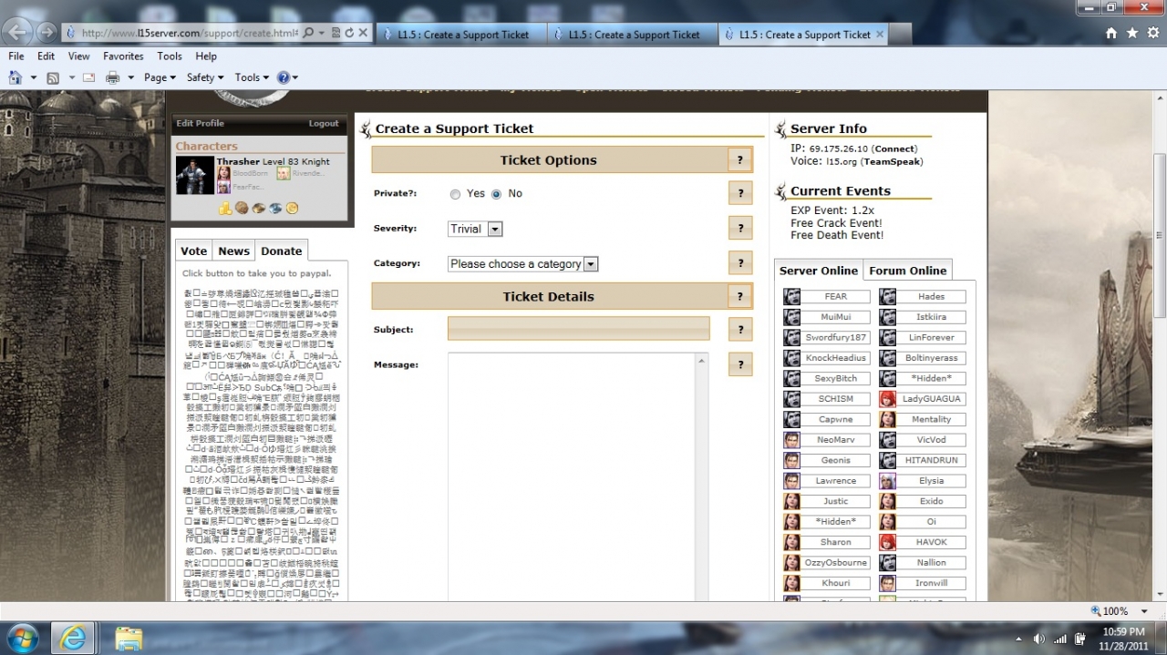
Task: Open the command bar Tools dropdown
Action: pos(253,77)
